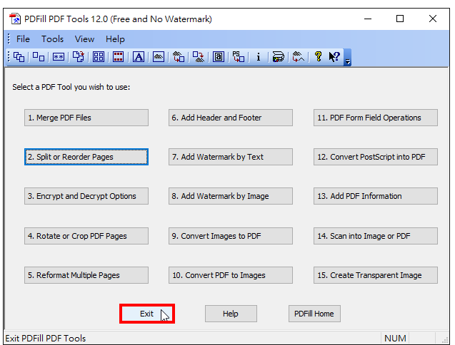The width and height of the screenshot is (455, 345).
Task: Click the Watermark by Image toolbar icon
Action: 159,57
